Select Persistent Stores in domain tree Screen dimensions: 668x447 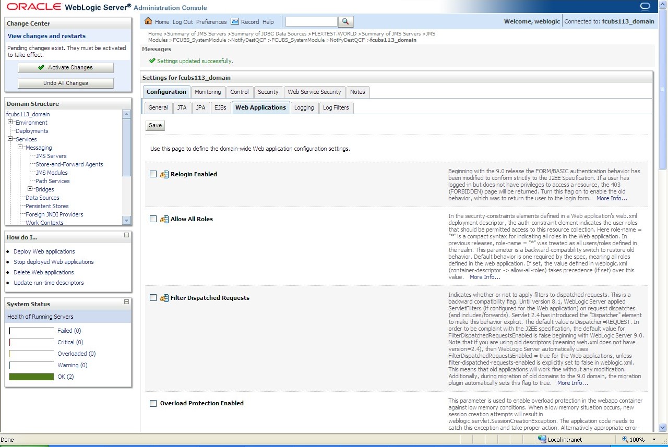point(47,206)
